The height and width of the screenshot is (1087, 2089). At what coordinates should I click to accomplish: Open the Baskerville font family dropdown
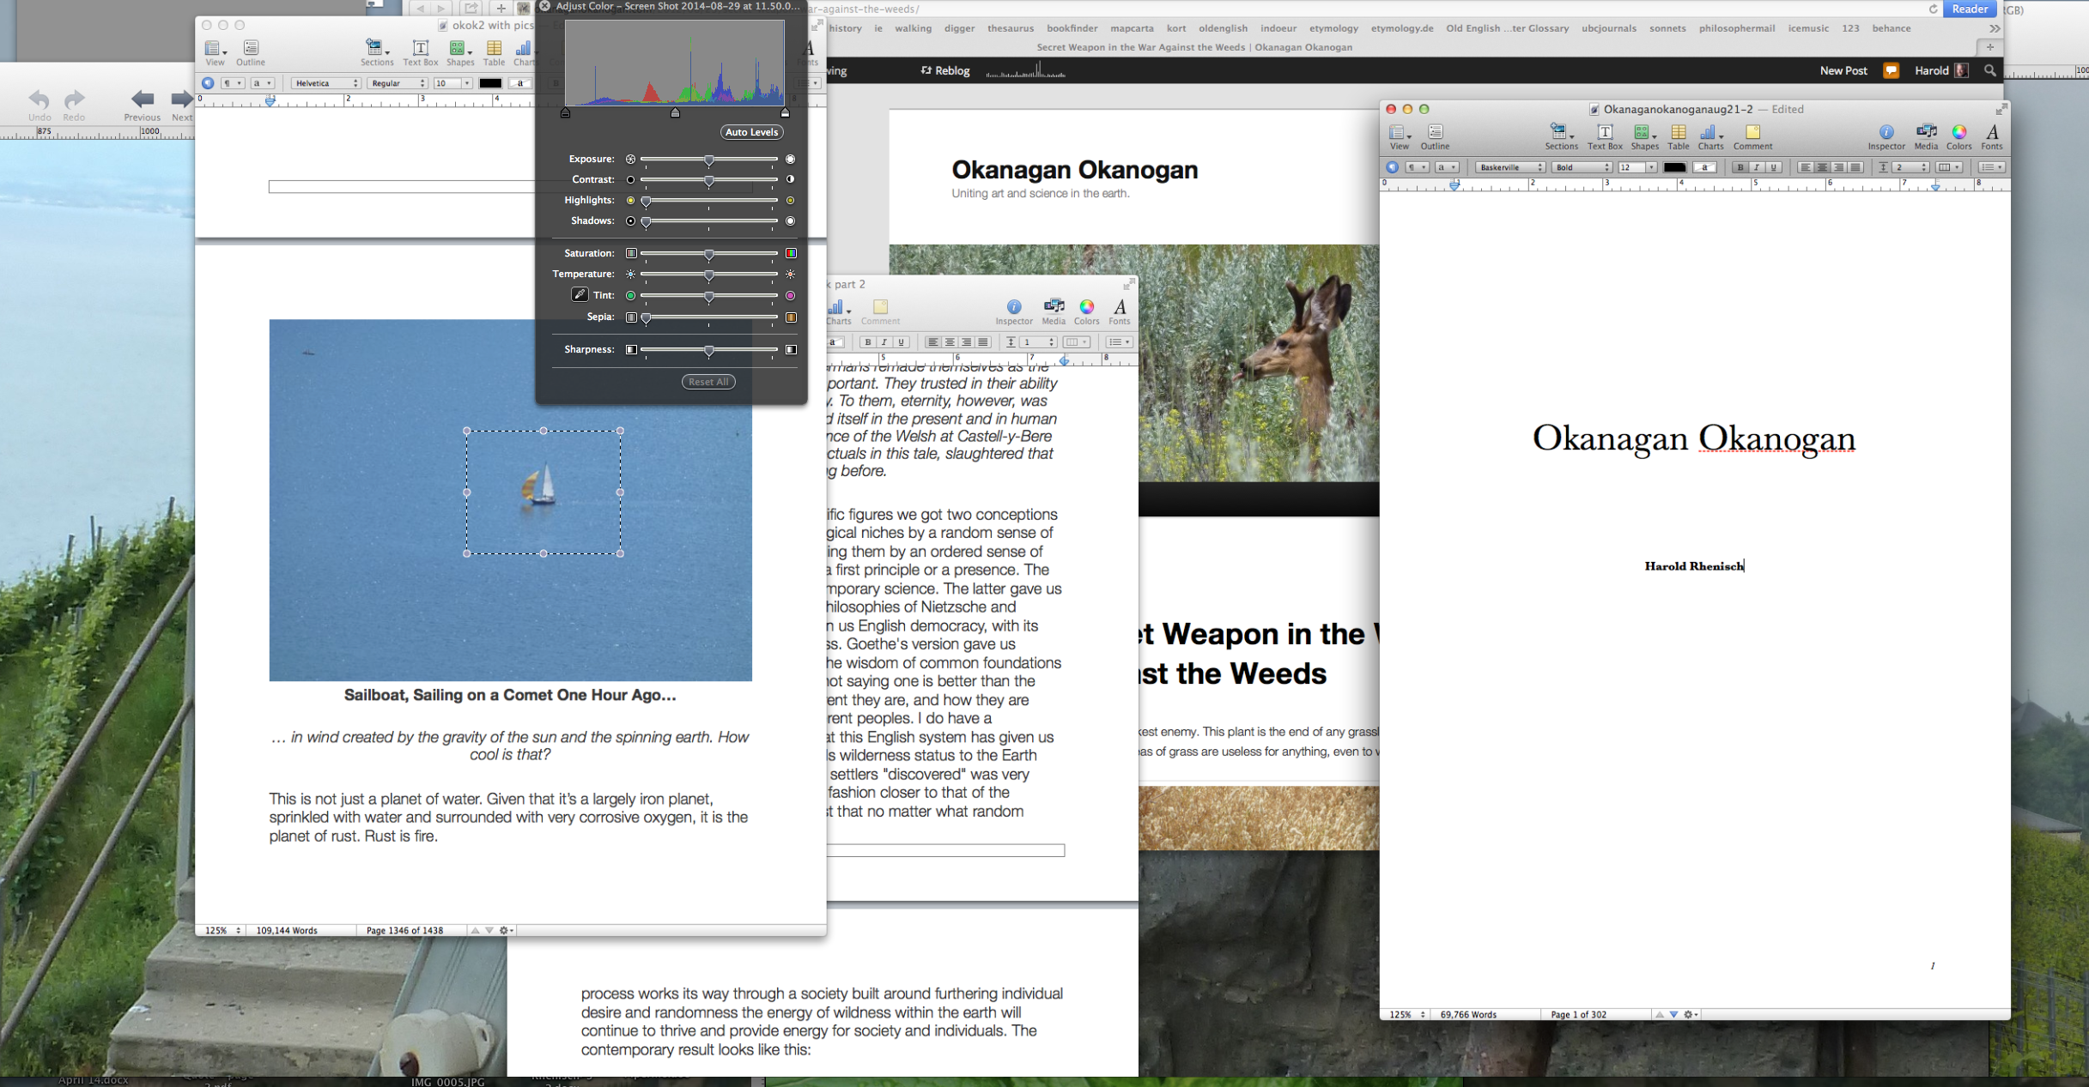pos(1510,167)
